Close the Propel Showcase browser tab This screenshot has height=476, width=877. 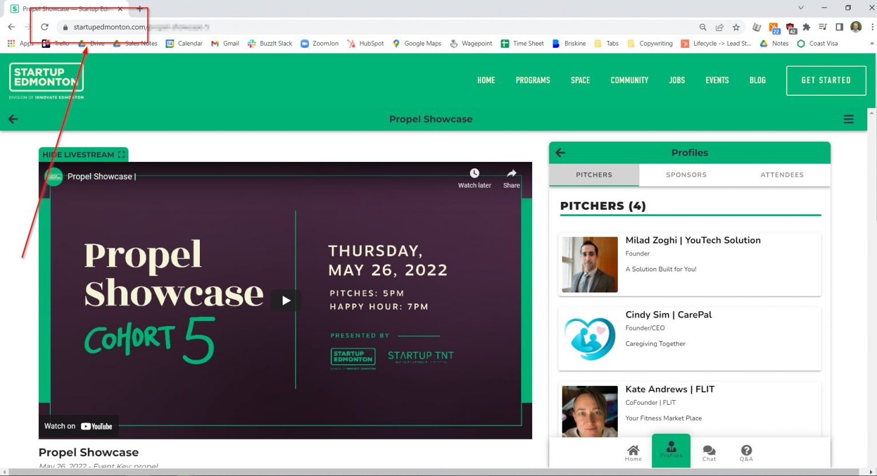120,9
